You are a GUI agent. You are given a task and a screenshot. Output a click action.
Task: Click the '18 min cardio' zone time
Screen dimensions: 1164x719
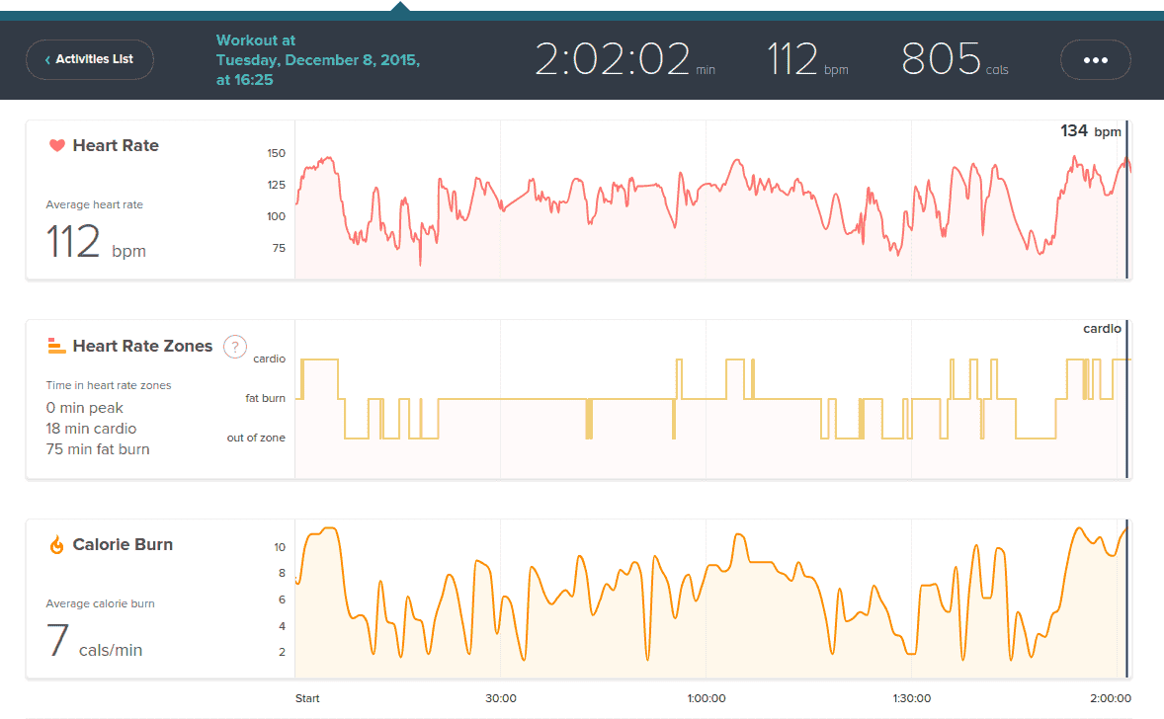[x=91, y=429]
